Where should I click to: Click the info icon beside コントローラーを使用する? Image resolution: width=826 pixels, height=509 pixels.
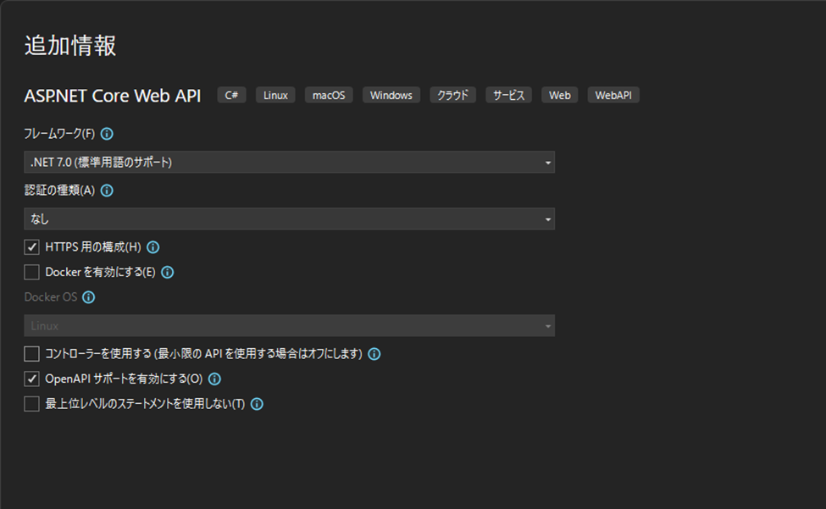(x=374, y=354)
